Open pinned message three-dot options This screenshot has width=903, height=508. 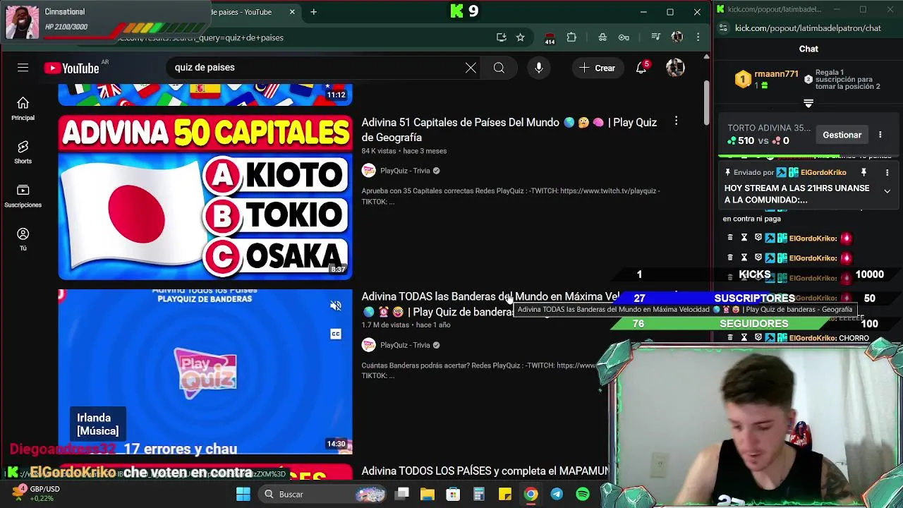pos(887,172)
